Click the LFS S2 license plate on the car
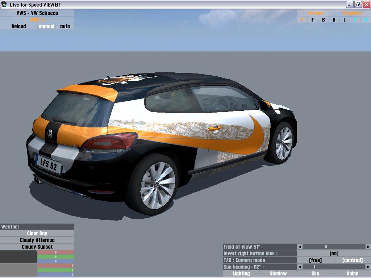371x278 pixels. coord(48,164)
